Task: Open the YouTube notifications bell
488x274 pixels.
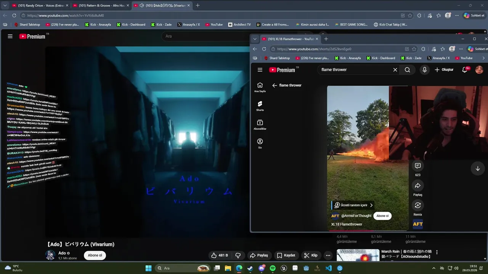Action: tap(465, 70)
